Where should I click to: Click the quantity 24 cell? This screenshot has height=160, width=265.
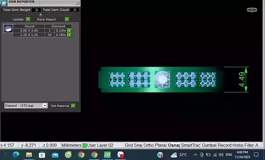pos(49,35)
